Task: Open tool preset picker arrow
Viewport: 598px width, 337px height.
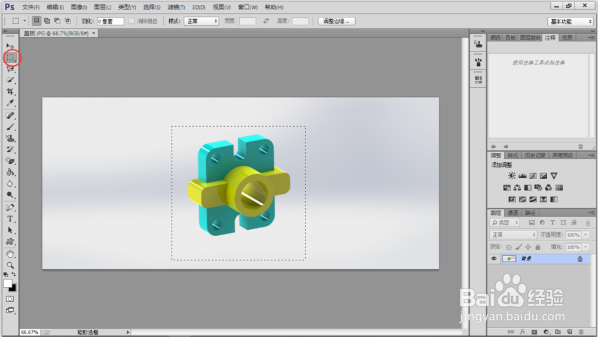Action: pos(25,21)
